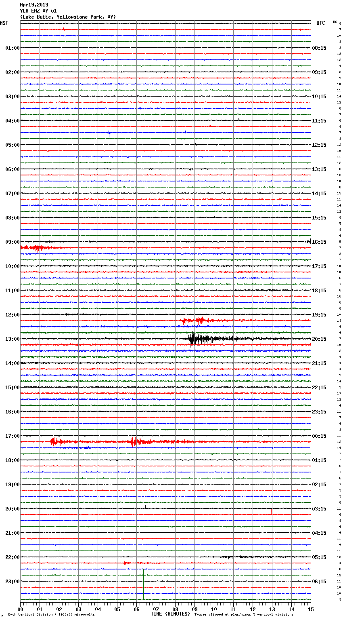Select the 20:15 UTC time label
This screenshot has width=343, height=620.
[319, 339]
